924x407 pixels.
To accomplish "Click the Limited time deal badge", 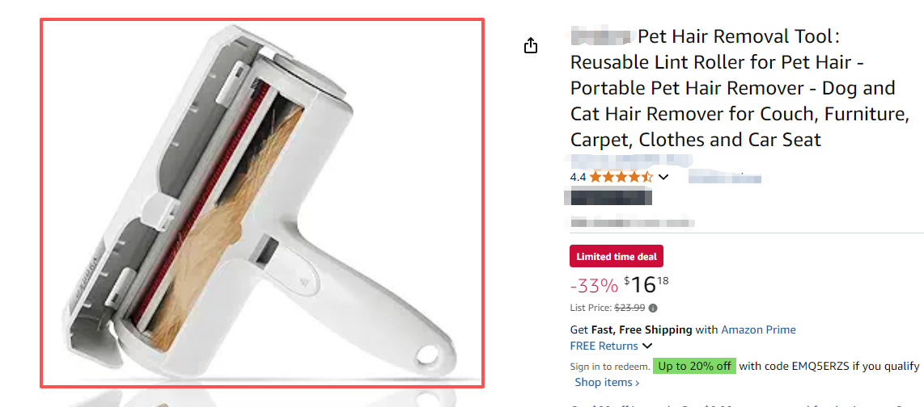I will tap(617, 257).
